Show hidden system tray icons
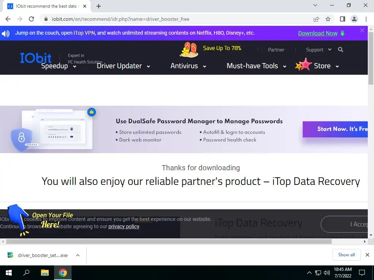Image resolution: width=374 pixels, height=280 pixels. [309, 273]
